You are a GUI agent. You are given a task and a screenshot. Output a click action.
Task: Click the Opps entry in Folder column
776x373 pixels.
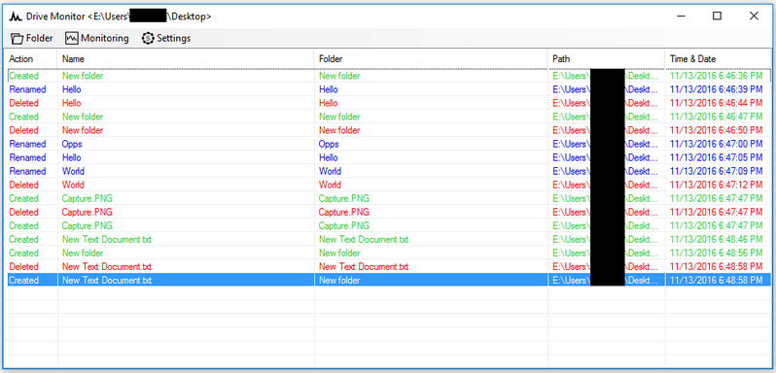click(x=329, y=145)
